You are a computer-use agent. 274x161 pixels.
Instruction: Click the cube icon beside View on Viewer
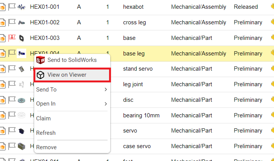pos(40,75)
